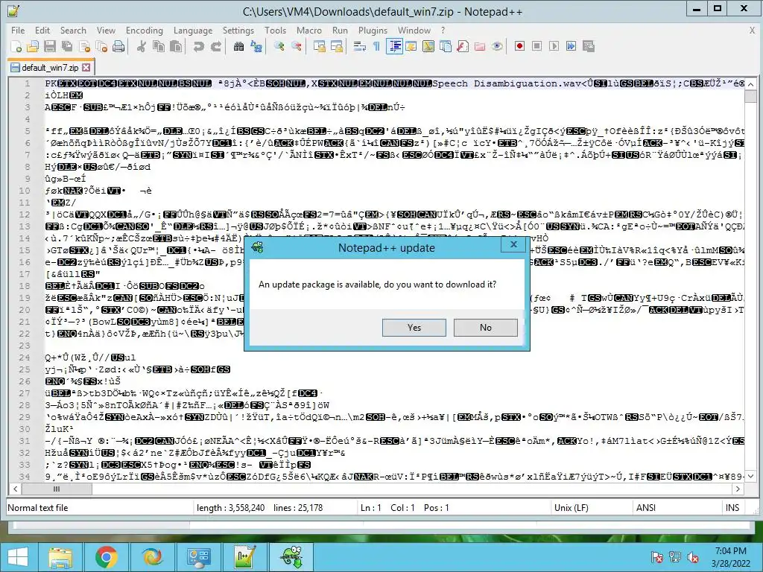The width and height of the screenshot is (763, 572).
Task: Open Google Chrome from taskbar
Action: tap(106, 557)
